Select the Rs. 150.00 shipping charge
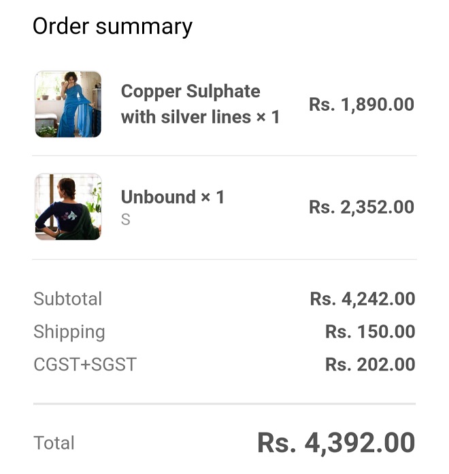Image resolution: width=449 pixels, height=474 pixels. pos(369,332)
